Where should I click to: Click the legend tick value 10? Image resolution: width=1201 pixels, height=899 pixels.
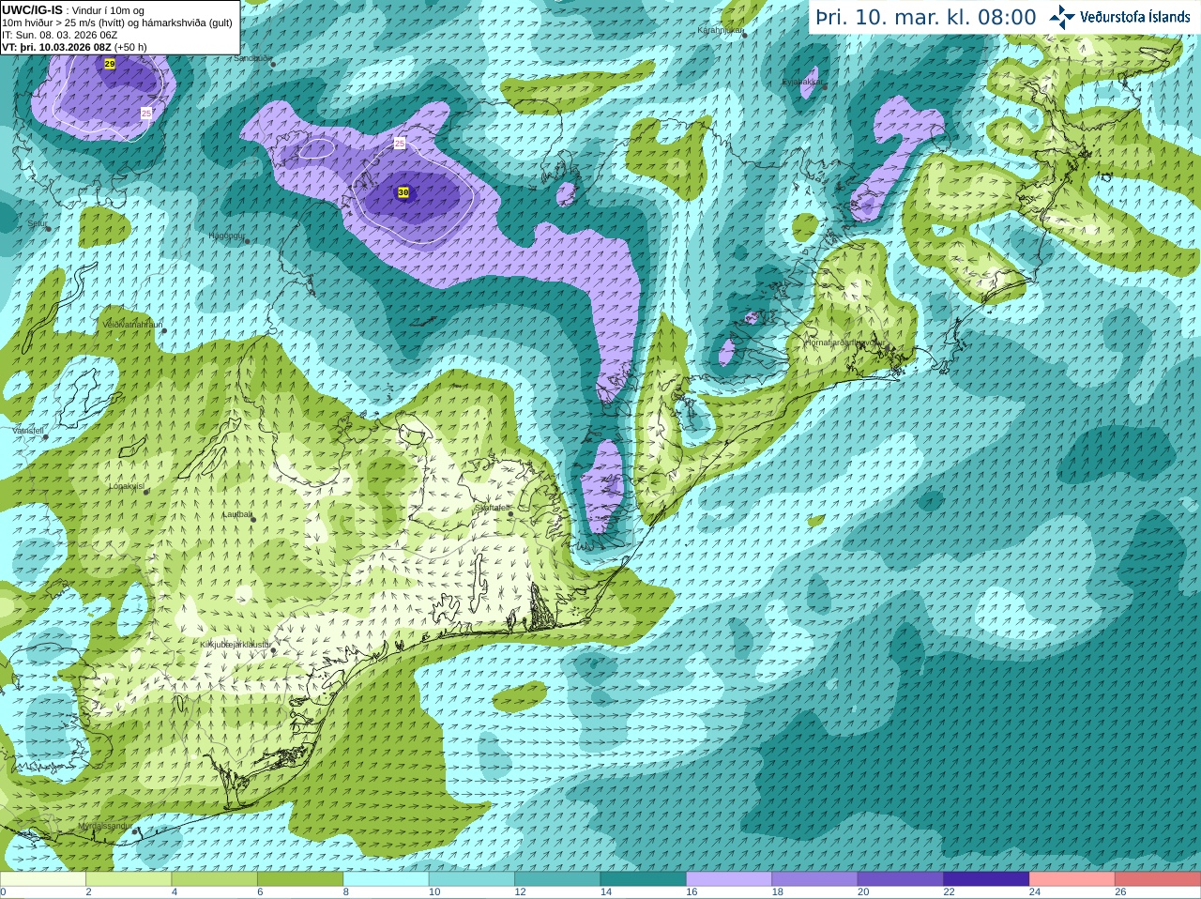(433, 892)
